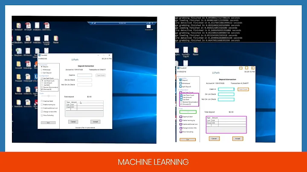Enable training tip in right annotated window
307x172 pixels.
coord(181,120)
